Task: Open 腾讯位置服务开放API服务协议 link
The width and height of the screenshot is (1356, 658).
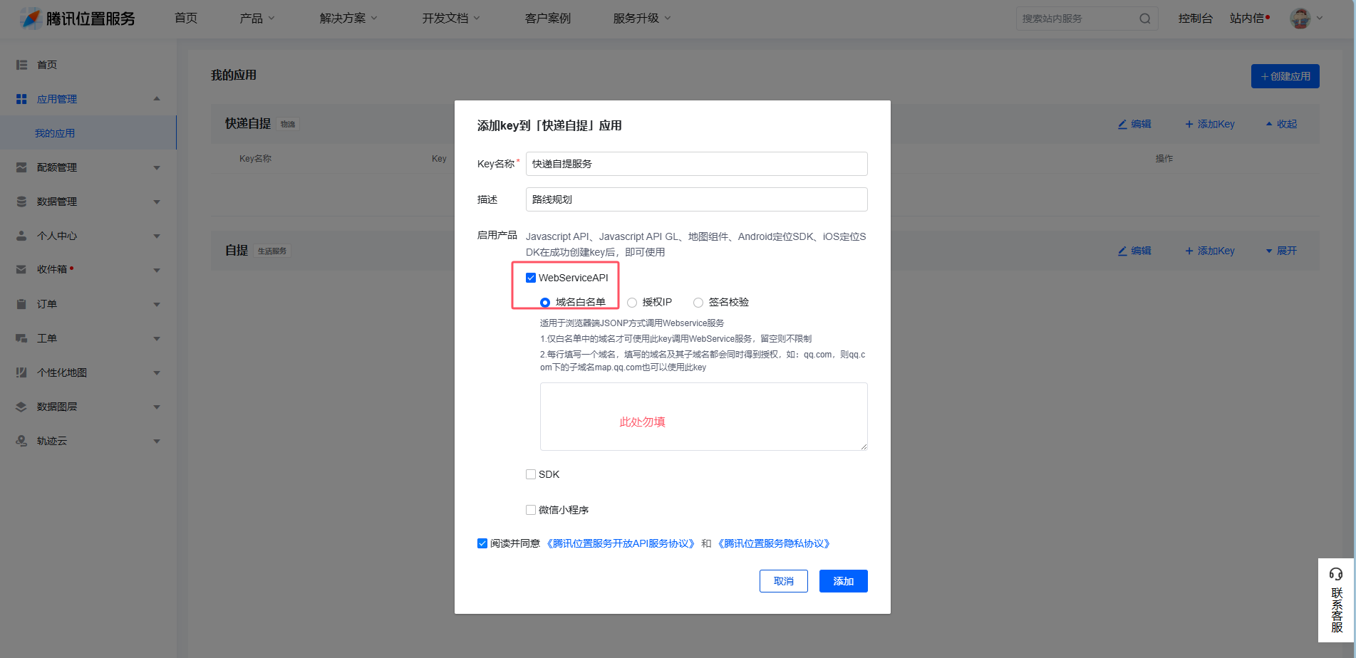Action: [x=620, y=543]
